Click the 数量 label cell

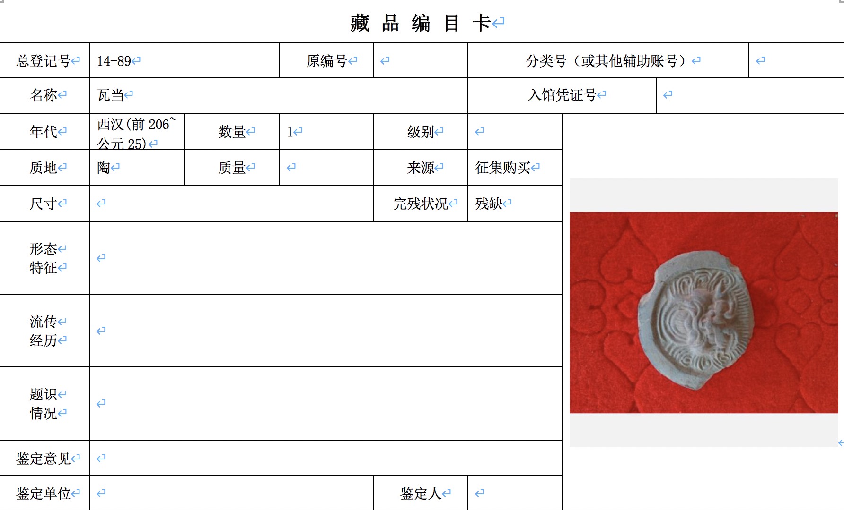[x=232, y=132]
